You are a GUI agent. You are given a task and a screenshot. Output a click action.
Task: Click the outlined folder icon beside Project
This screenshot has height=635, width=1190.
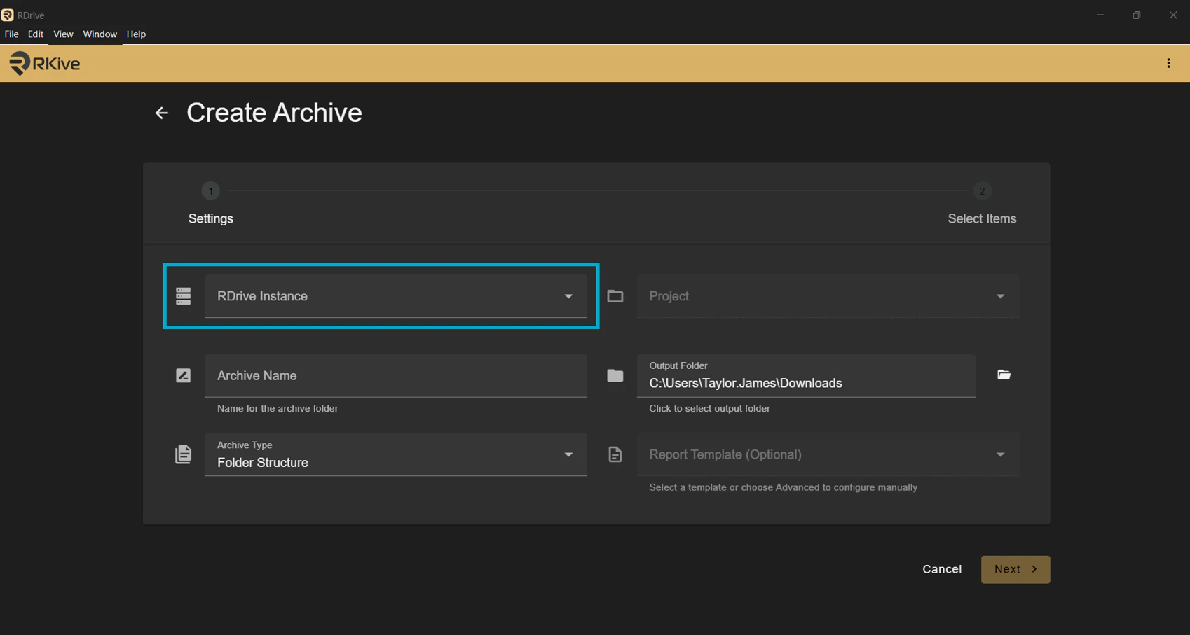pos(615,296)
